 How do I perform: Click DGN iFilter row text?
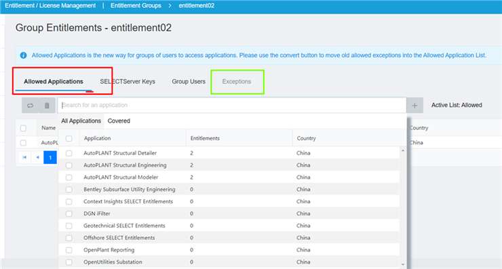[97, 213]
